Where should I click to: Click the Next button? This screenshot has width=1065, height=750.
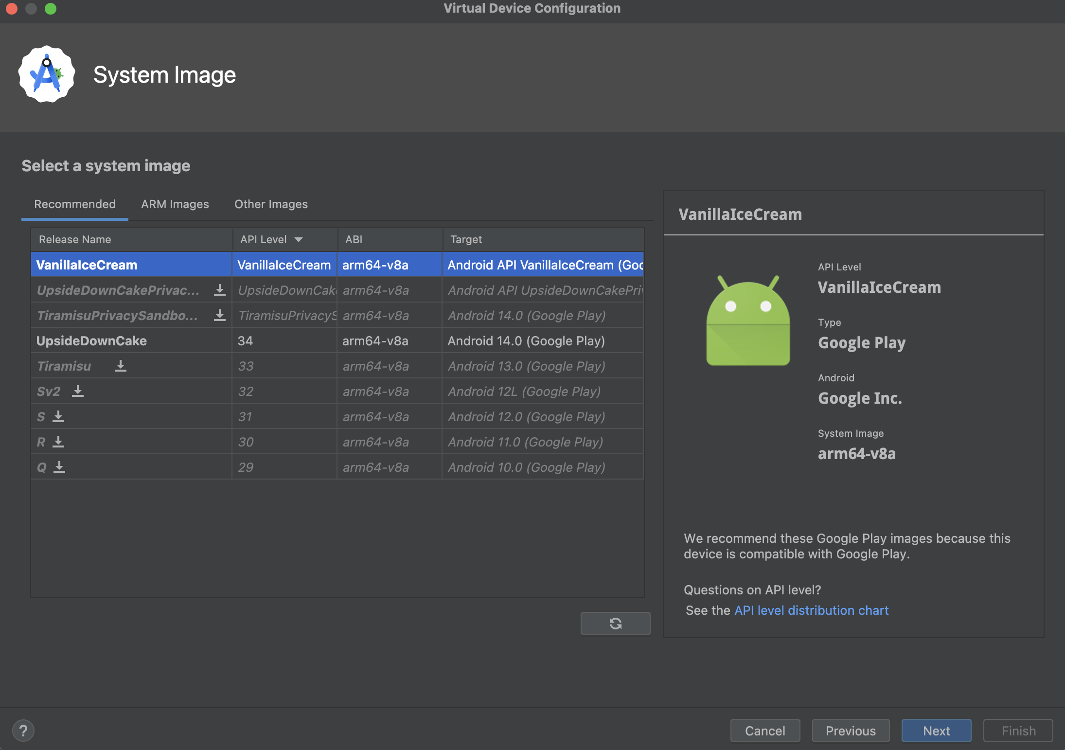(935, 730)
